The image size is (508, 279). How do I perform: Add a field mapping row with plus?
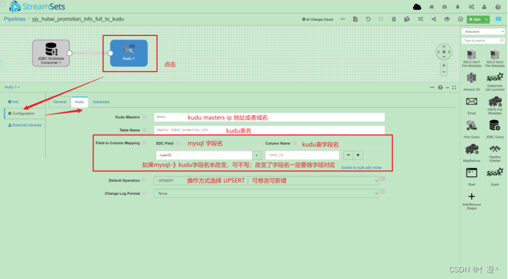[358, 155]
